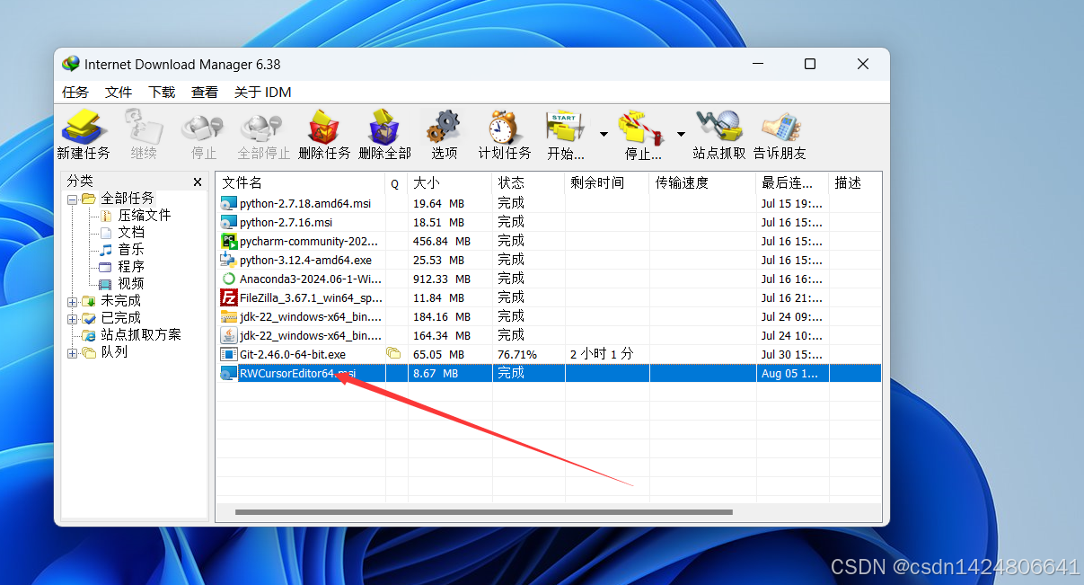
Task: Expand the 未完成 tree node
Action: (72, 301)
